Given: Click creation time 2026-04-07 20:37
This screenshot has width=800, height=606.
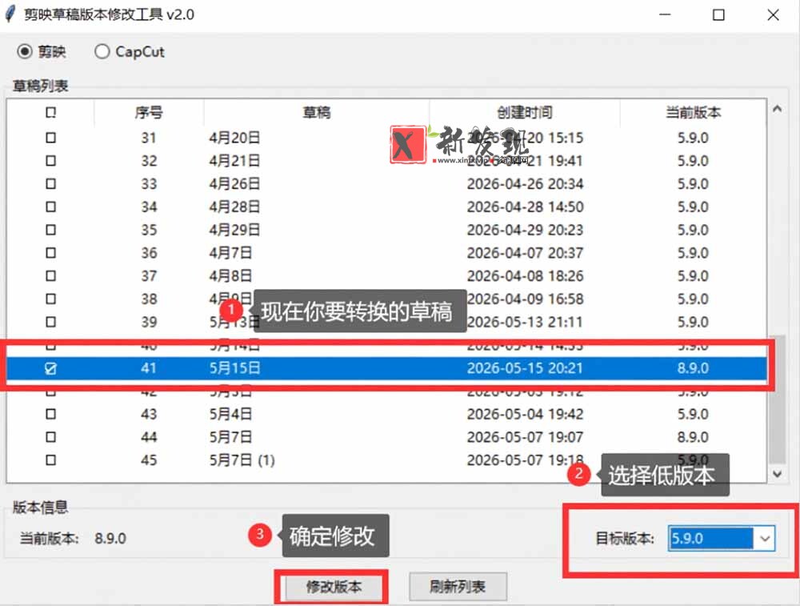Looking at the screenshot, I should tap(525, 253).
